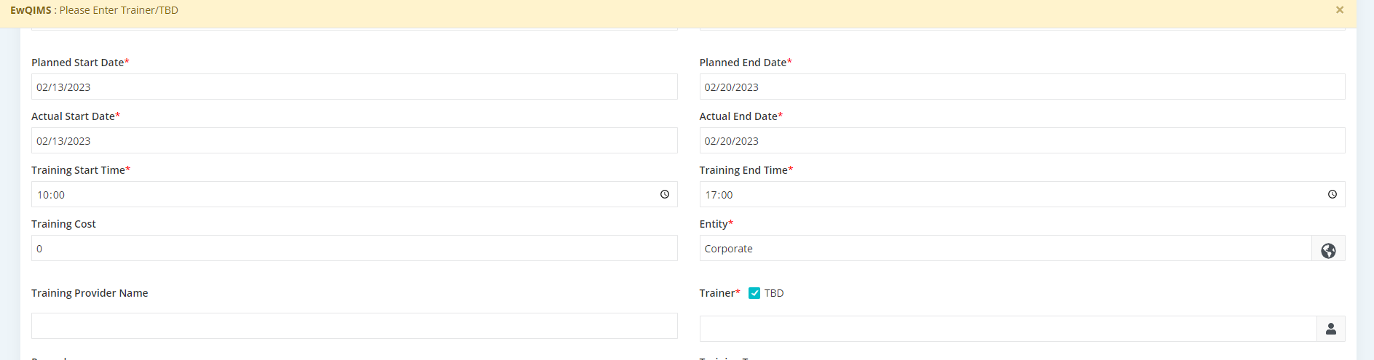This screenshot has height=360, width=1374.
Task: Click into the Training Cost field
Action: coord(354,248)
